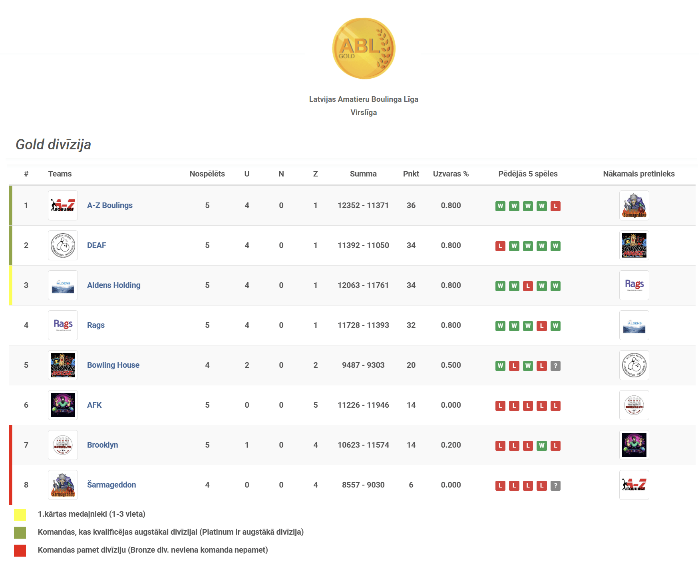Click next opponent logo in DEAF row

coord(634,245)
